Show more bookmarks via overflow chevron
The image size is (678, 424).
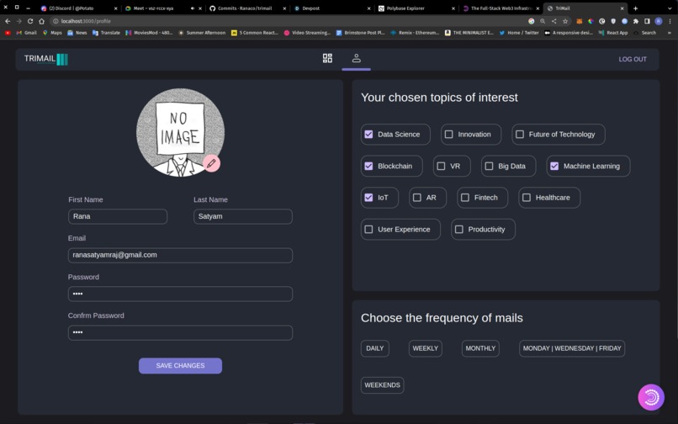pos(670,33)
